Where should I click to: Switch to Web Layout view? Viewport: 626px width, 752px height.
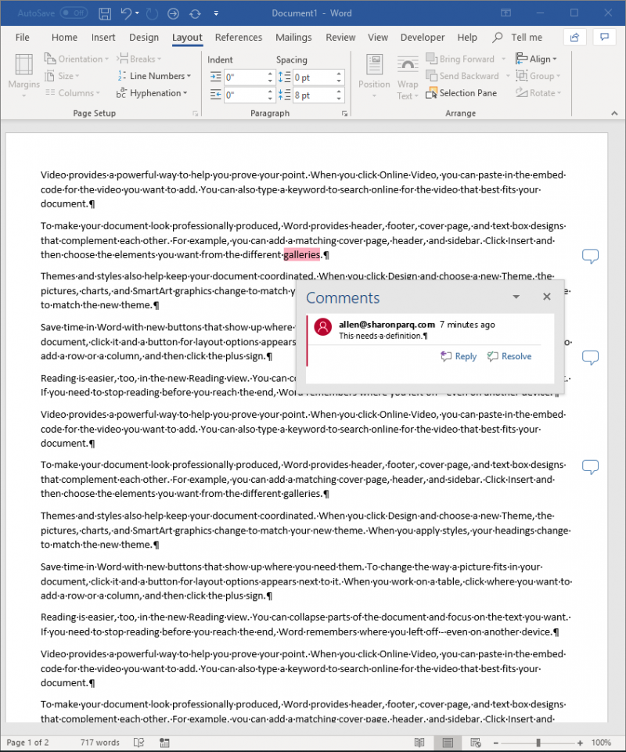pos(476,743)
